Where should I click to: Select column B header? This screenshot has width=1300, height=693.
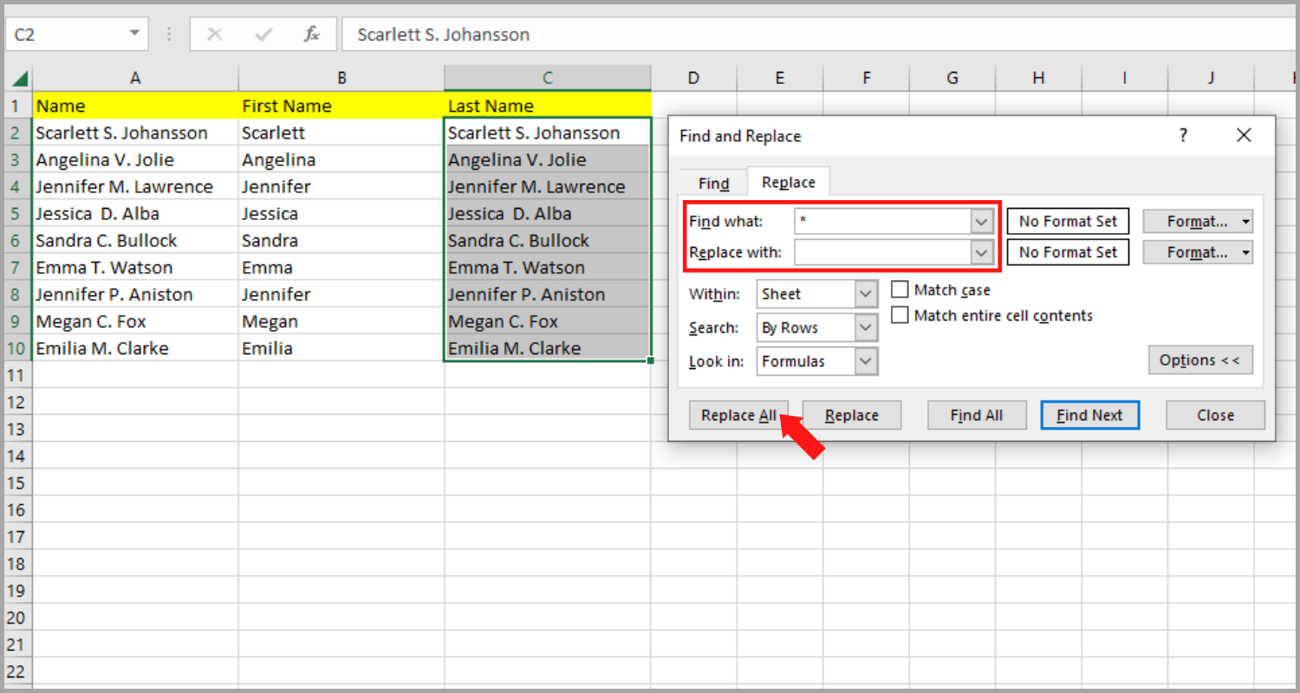coord(341,78)
